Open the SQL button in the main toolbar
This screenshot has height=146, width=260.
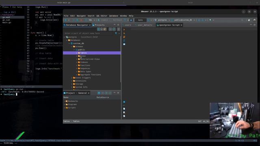point(89,20)
